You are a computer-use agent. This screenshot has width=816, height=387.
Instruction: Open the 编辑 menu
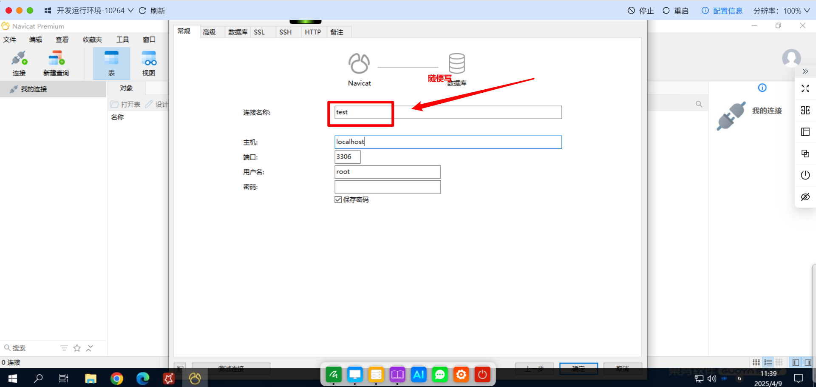(36, 40)
